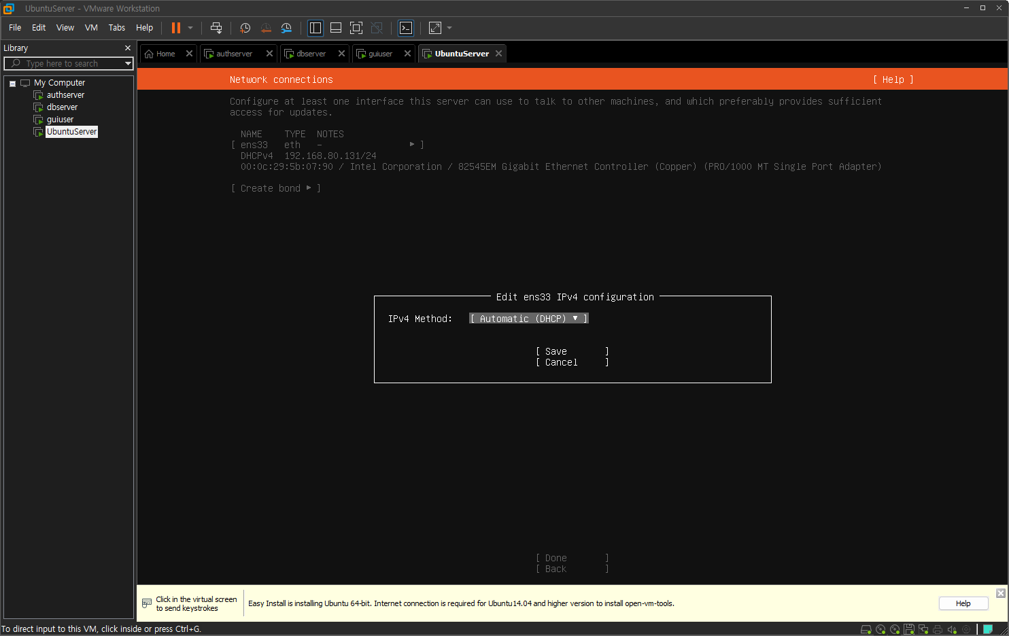Select UbuntuServer in the library tree

click(72, 132)
